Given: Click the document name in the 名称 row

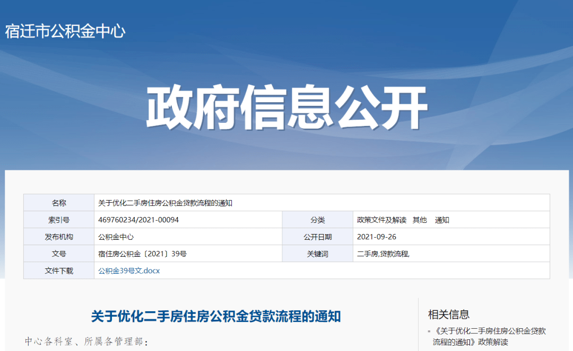Looking at the screenshot, I should tap(166, 203).
